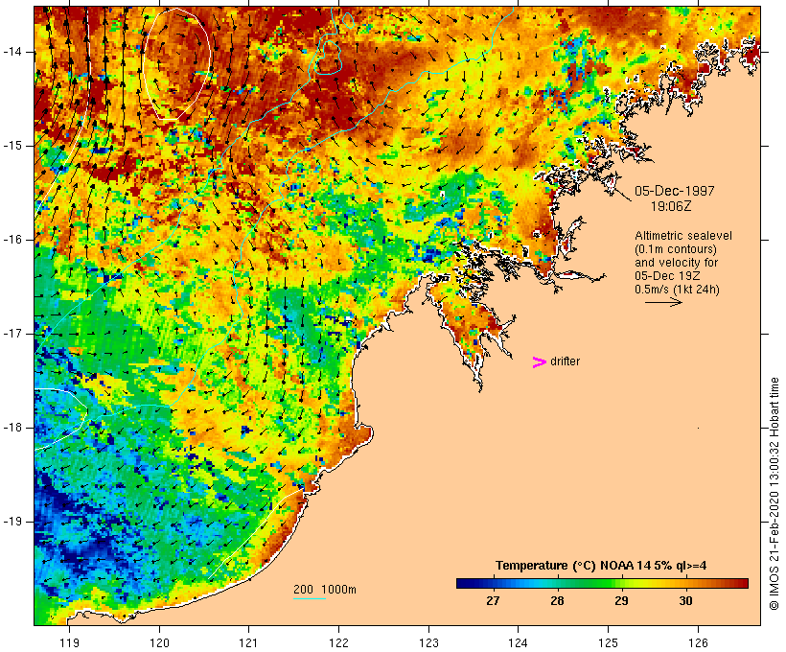The width and height of the screenshot is (786, 652).
Task: Click the latitude label -16
Action: [12, 240]
